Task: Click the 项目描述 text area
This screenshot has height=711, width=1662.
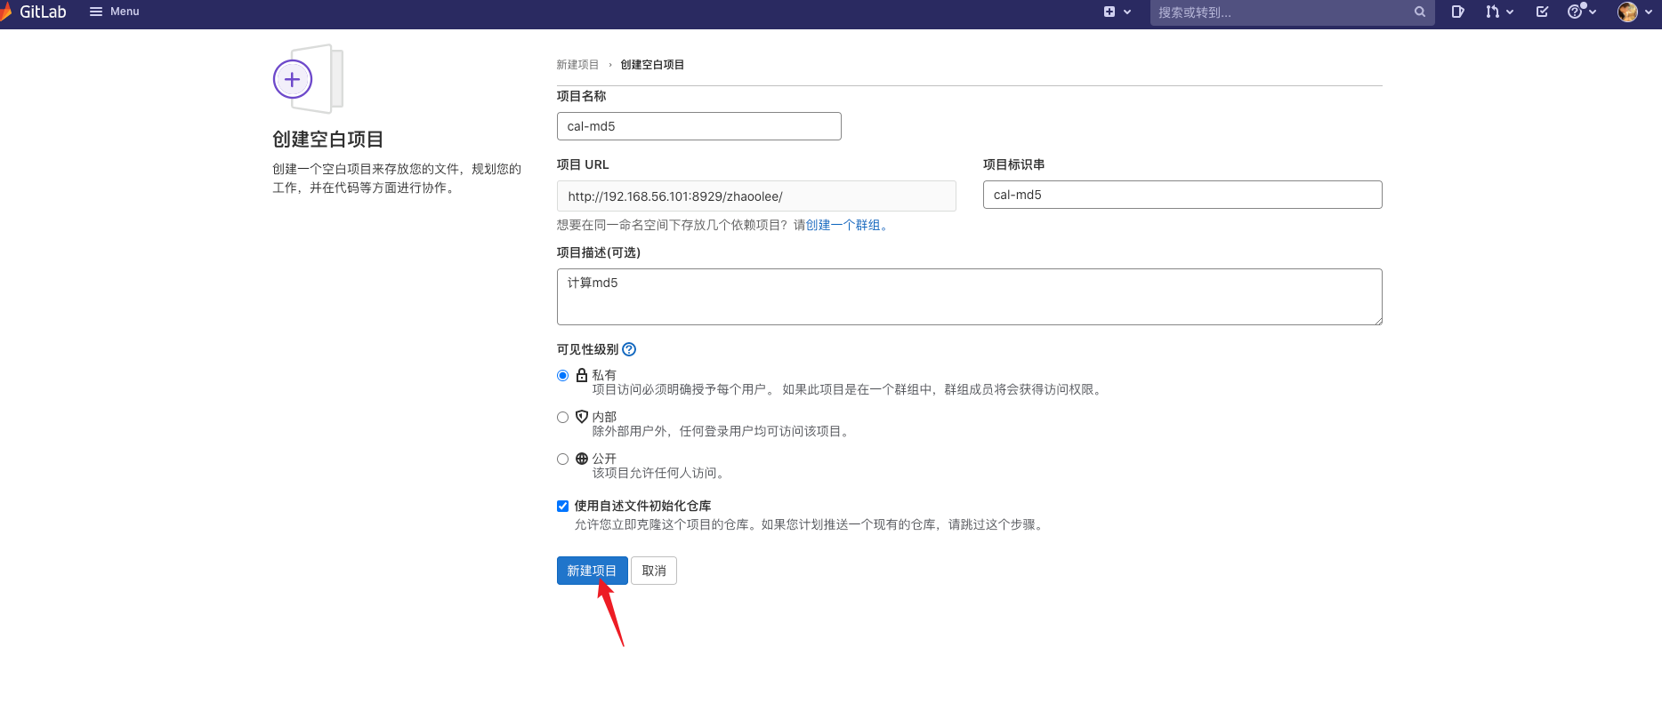Action: 969,297
